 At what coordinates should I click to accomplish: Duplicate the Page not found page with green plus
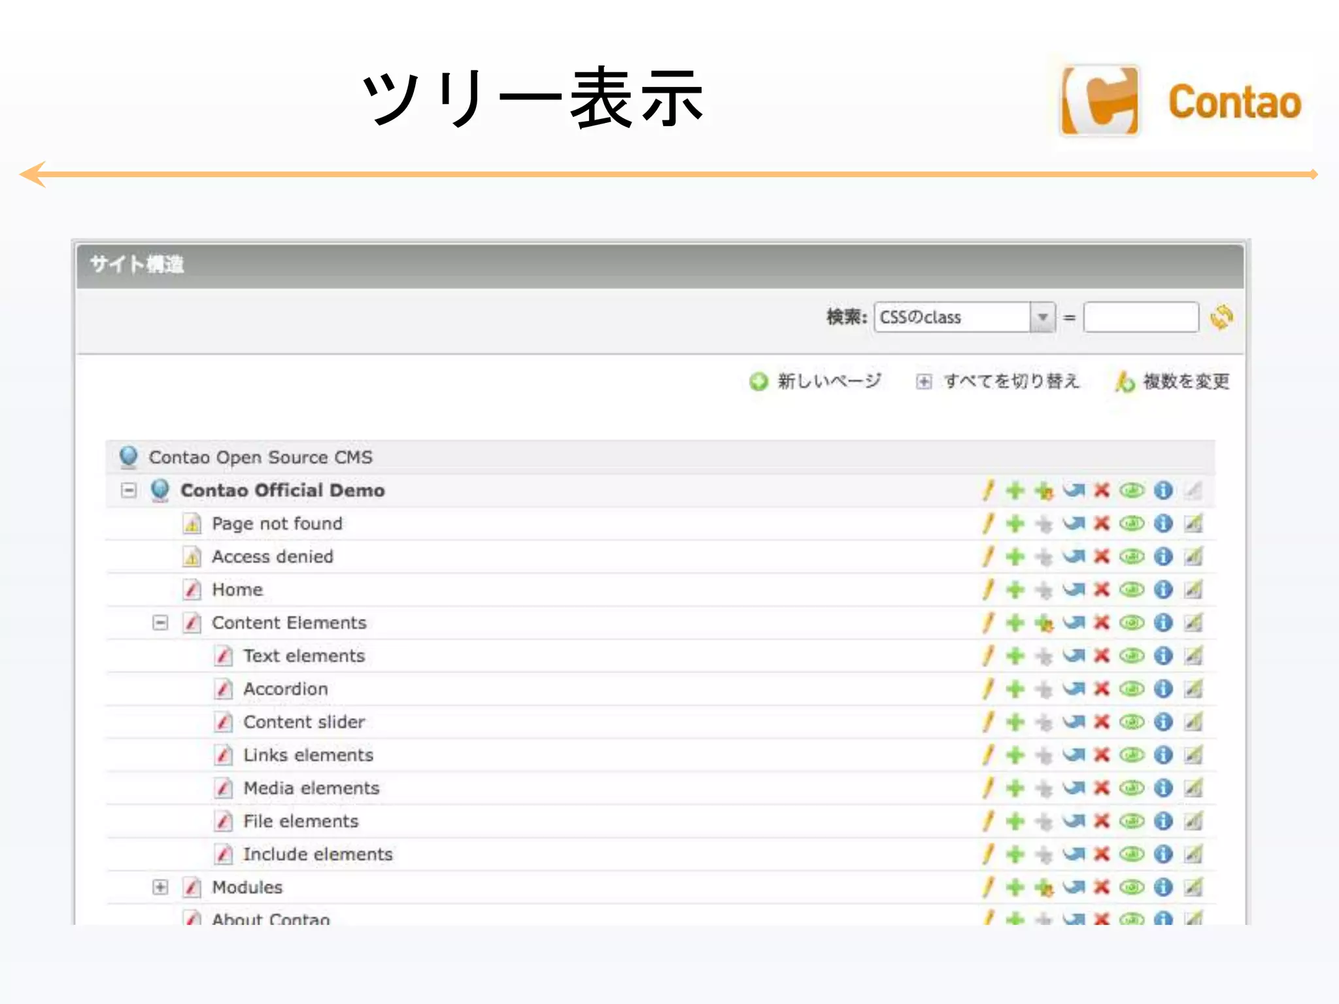(x=1015, y=524)
